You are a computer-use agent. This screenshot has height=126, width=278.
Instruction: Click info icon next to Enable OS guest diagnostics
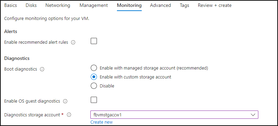pyautogui.click(x=65, y=101)
